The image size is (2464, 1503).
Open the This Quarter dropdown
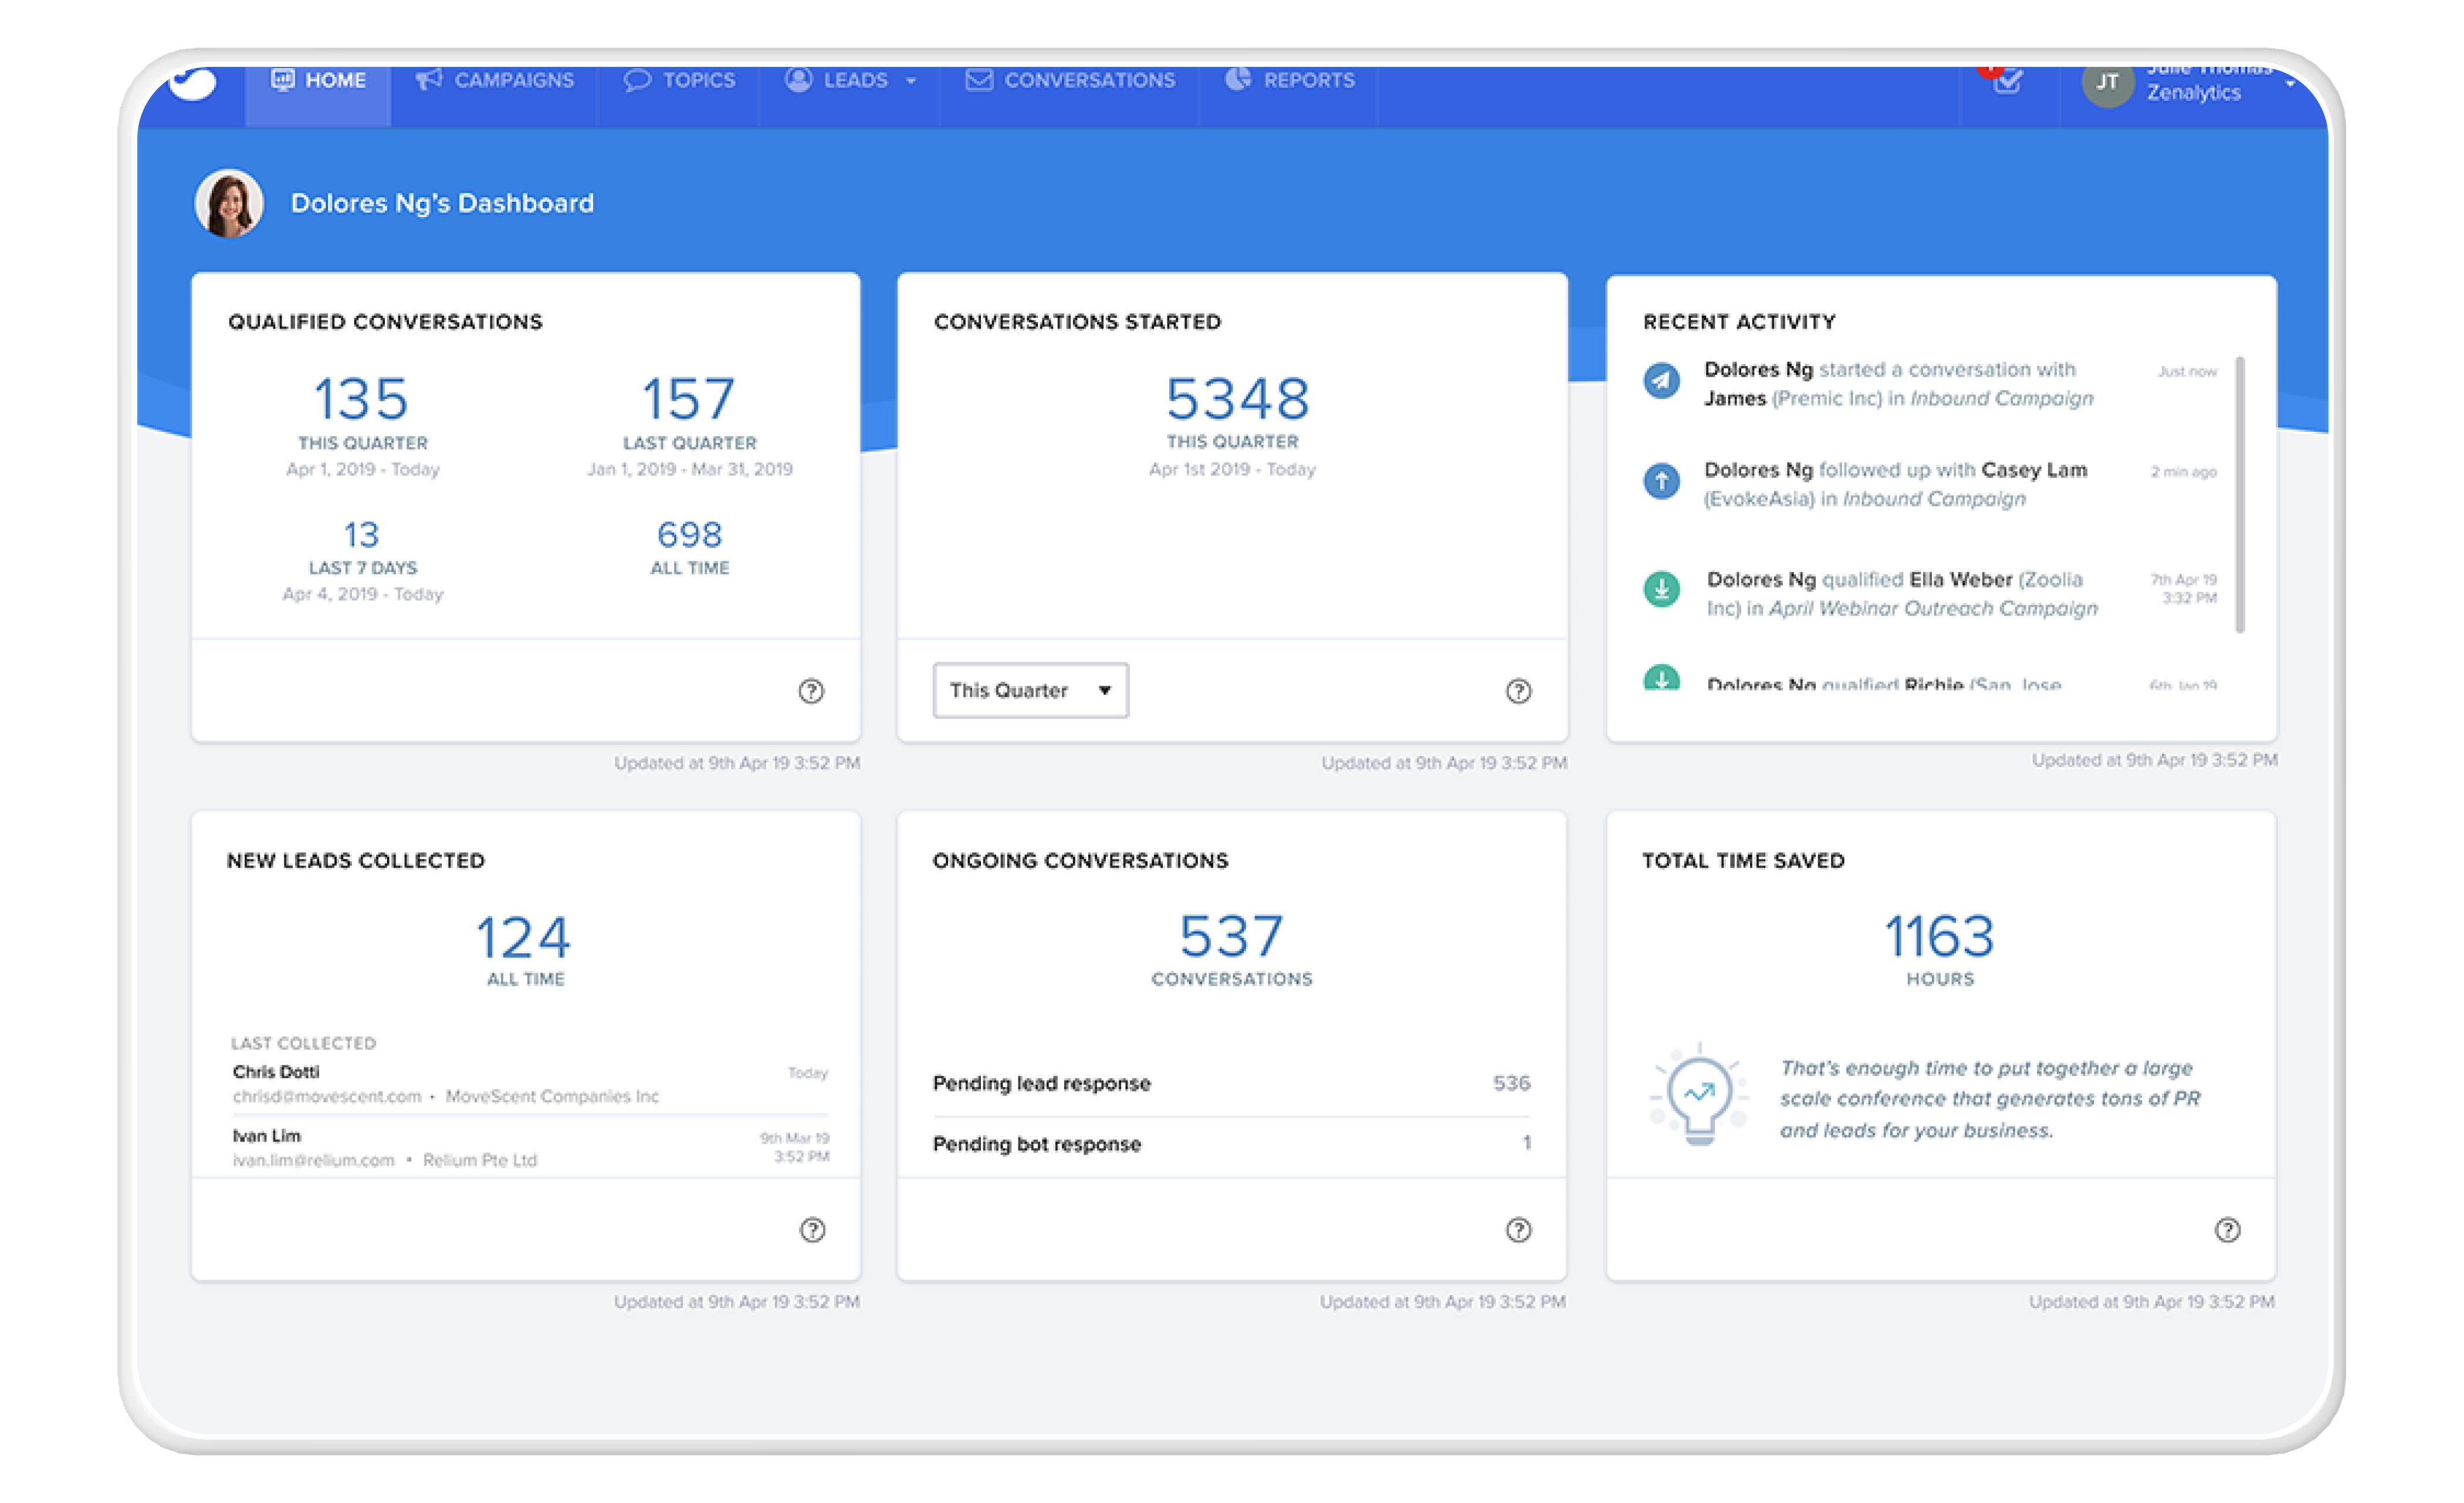pyautogui.click(x=1031, y=690)
